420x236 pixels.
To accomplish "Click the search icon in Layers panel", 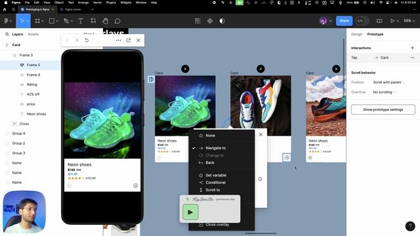I will 7,34.
